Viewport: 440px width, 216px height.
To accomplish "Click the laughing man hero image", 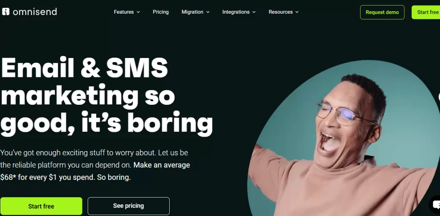I will coord(344,138).
